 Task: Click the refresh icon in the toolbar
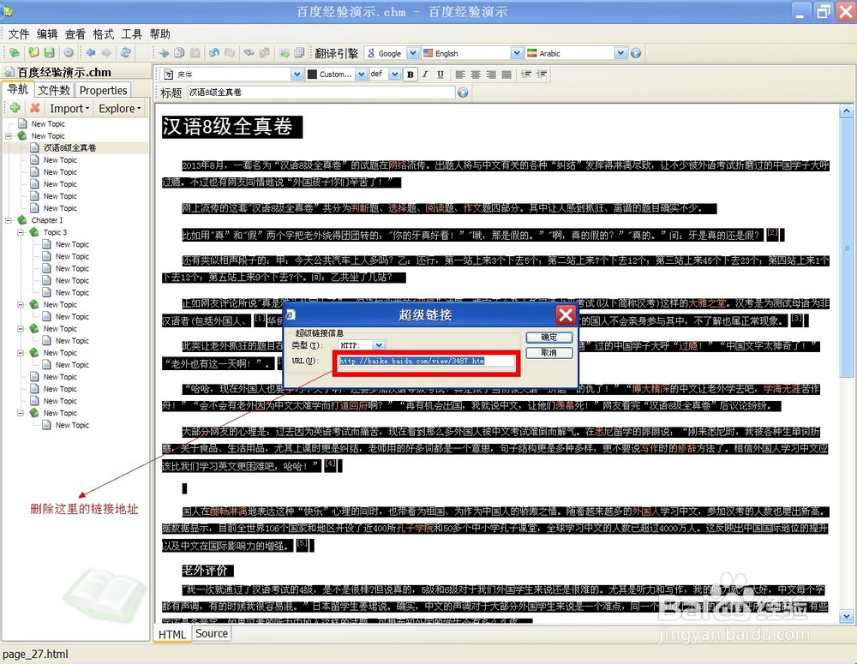click(126, 53)
